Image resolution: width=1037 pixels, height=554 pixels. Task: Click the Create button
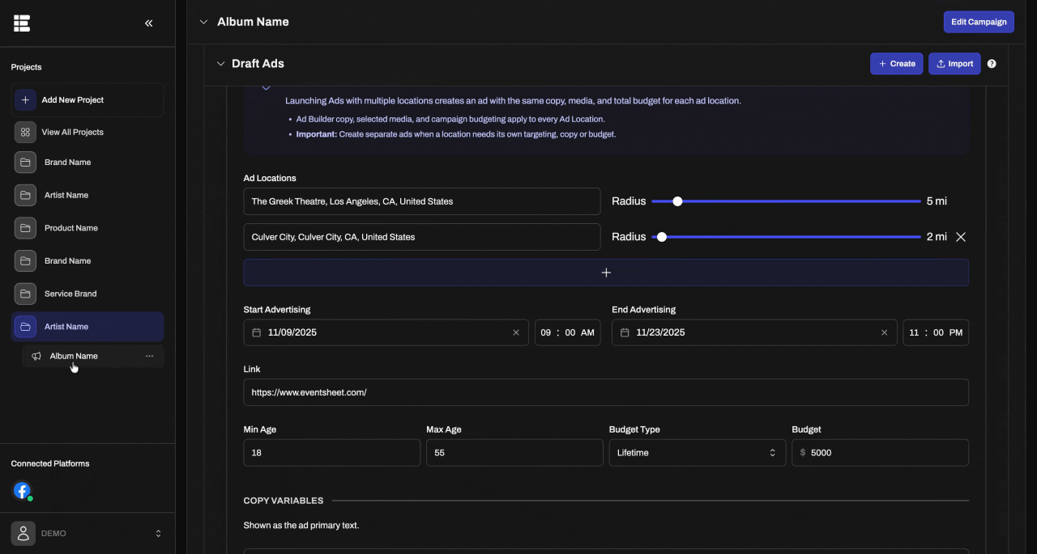tap(896, 64)
